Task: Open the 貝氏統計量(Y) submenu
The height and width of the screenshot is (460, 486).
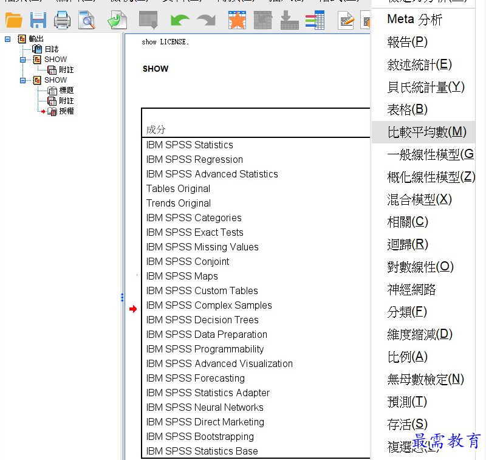Action: [x=423, y=87]
